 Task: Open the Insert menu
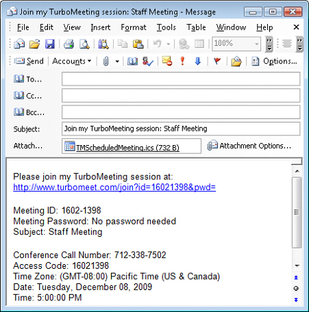coord(101,27)
